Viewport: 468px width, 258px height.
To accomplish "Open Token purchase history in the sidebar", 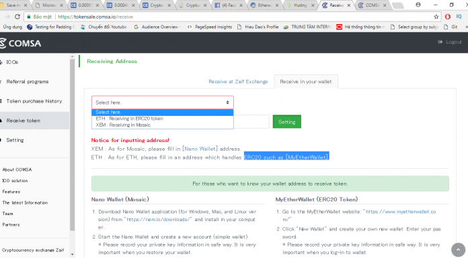I will pos(34,101).
